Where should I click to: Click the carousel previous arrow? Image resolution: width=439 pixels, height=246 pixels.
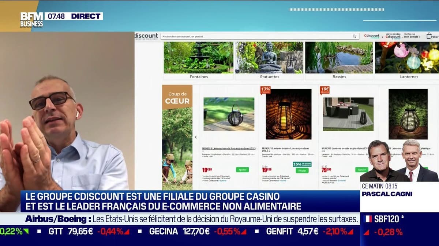[x=196, y=137]
